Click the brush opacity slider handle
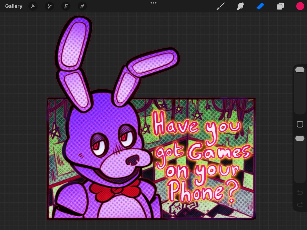The width and height of the screenshot is (307, 230). [300, 139]
